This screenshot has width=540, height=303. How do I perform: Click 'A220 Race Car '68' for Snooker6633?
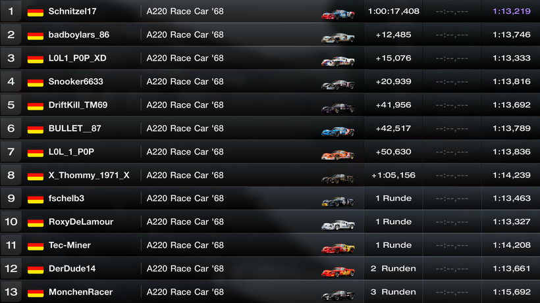(185, 82)
